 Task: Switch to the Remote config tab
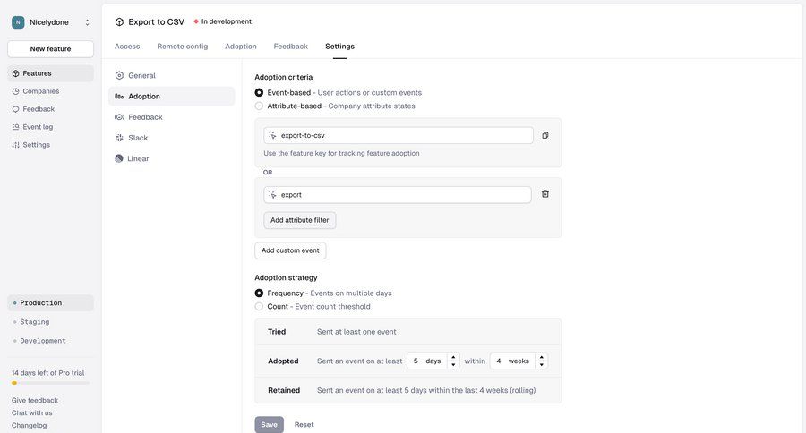coord(183,47)
